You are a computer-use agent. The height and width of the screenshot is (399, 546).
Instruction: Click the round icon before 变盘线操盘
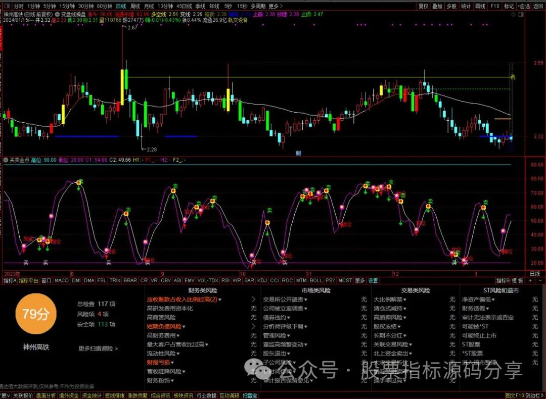click(58, 15)
